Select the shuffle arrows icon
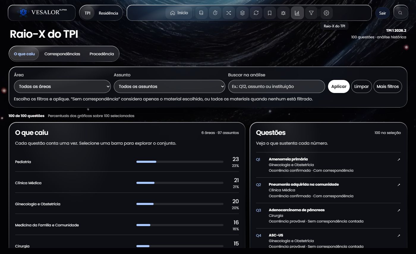 point(229,13)
